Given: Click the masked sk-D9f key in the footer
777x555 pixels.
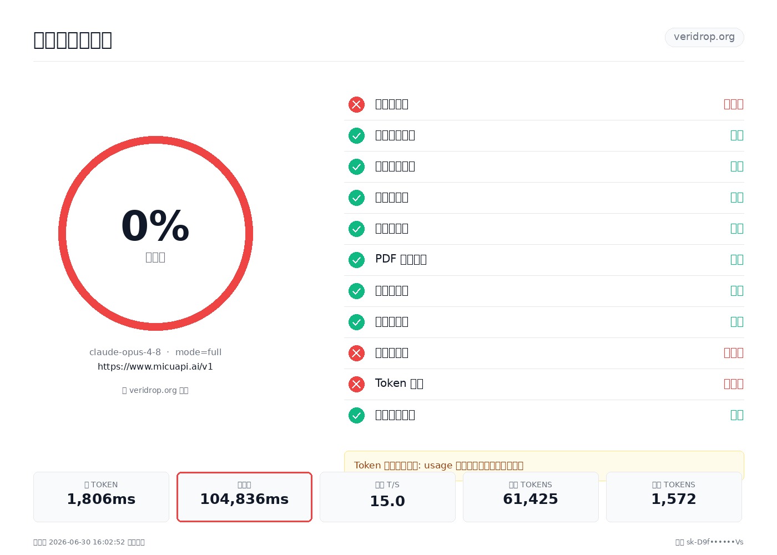Looking at the screenshot, I should (x=709, y=542).
